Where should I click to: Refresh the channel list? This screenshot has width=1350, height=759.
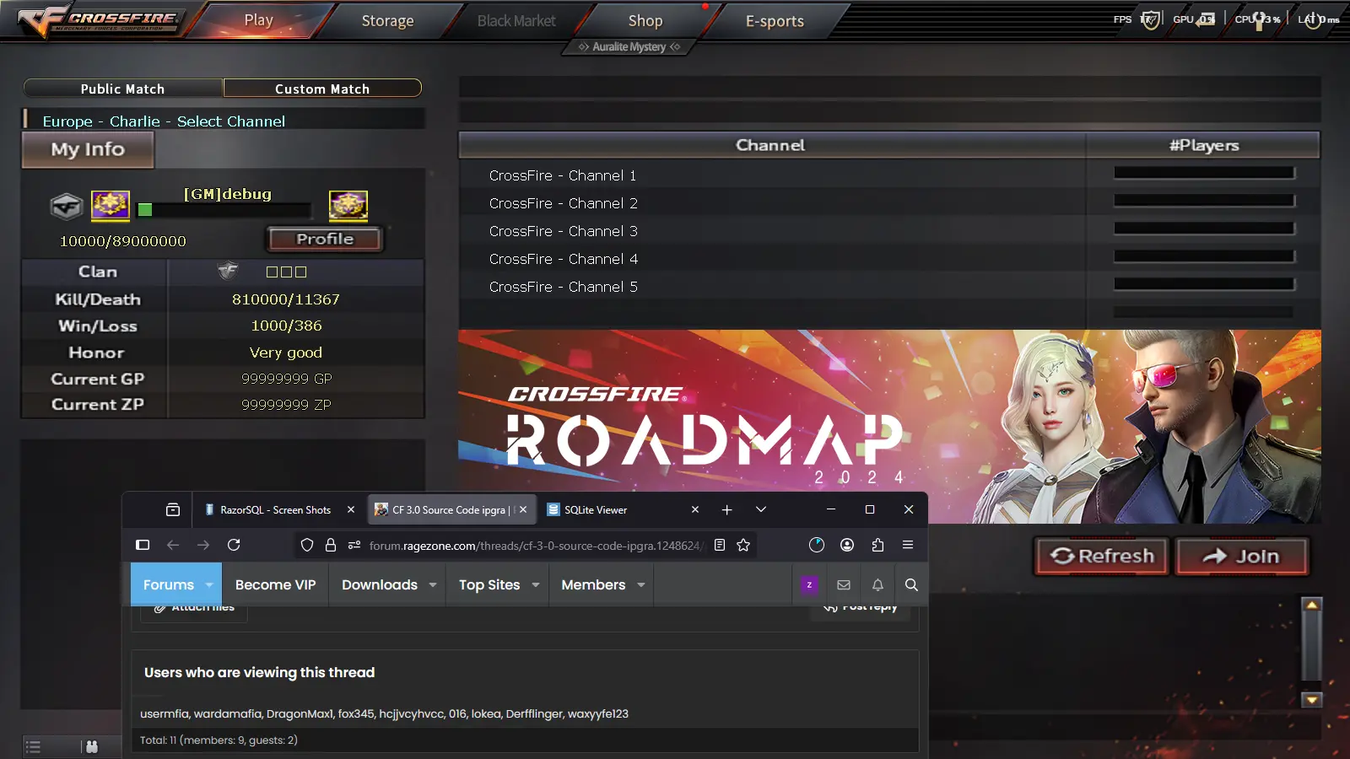coord(1102,556)
